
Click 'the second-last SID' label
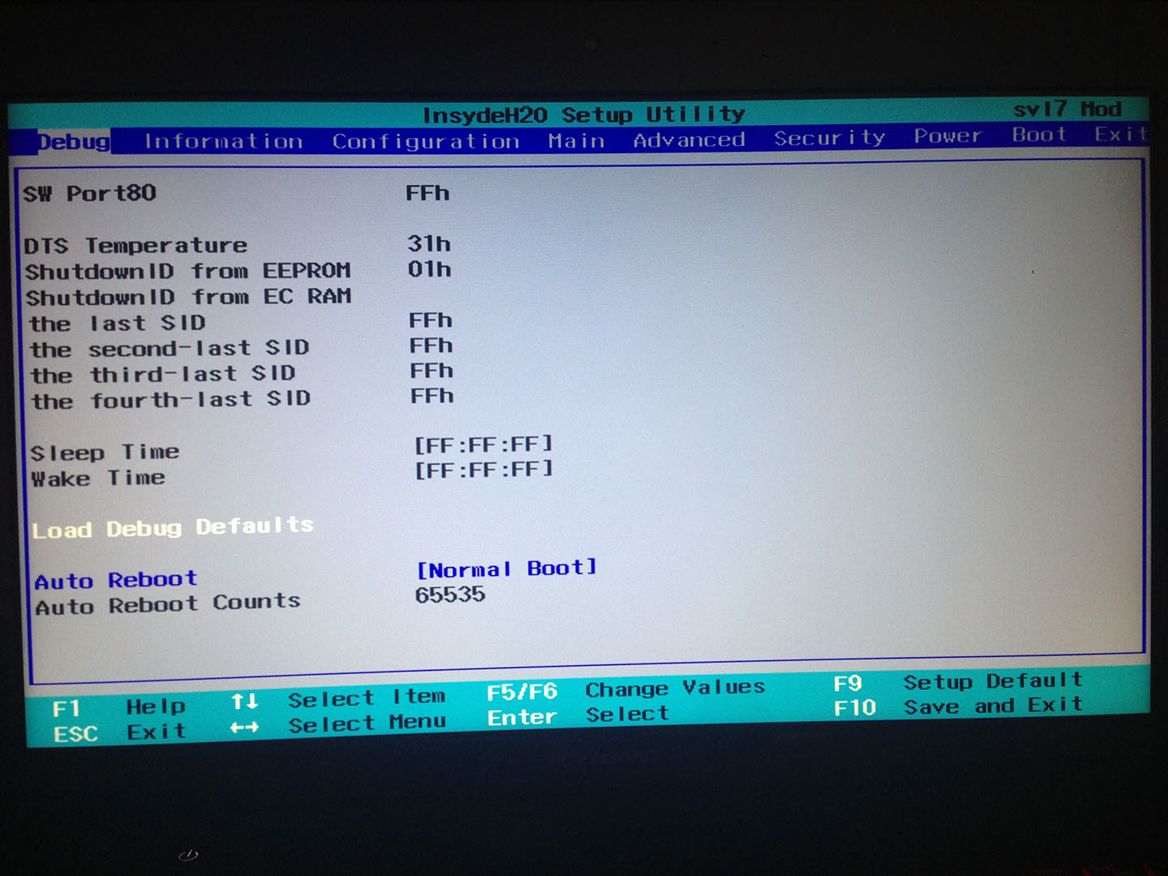(x=170, y=348)
